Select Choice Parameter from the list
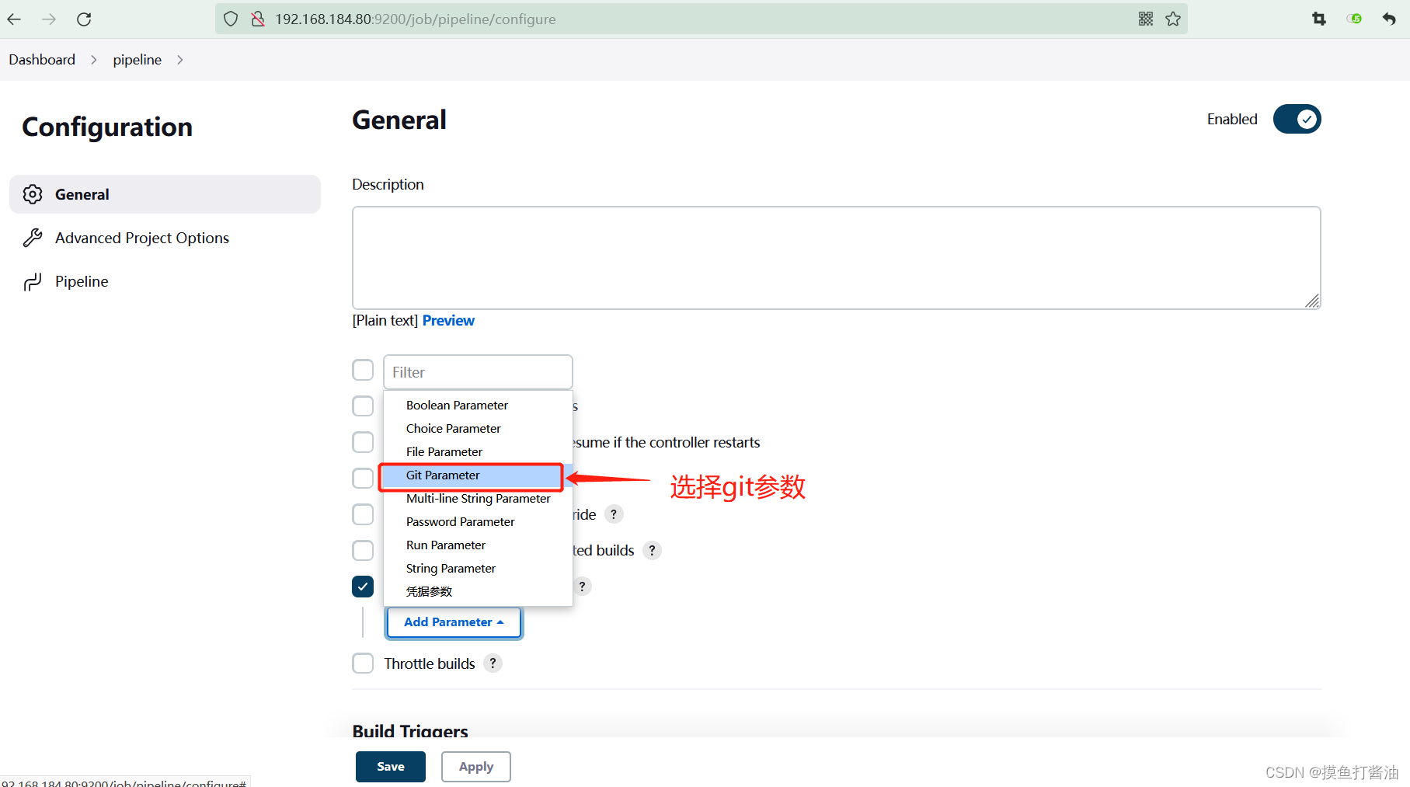The height and width of the screenshot is (787, 1410). (x=478, y=429)
